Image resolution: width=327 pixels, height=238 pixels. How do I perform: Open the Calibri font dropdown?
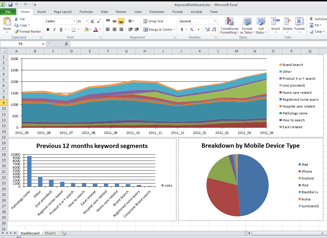point(74,21)
